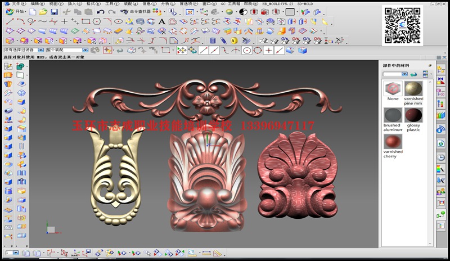Select the Rectangle curve tool

pos(86,21)
